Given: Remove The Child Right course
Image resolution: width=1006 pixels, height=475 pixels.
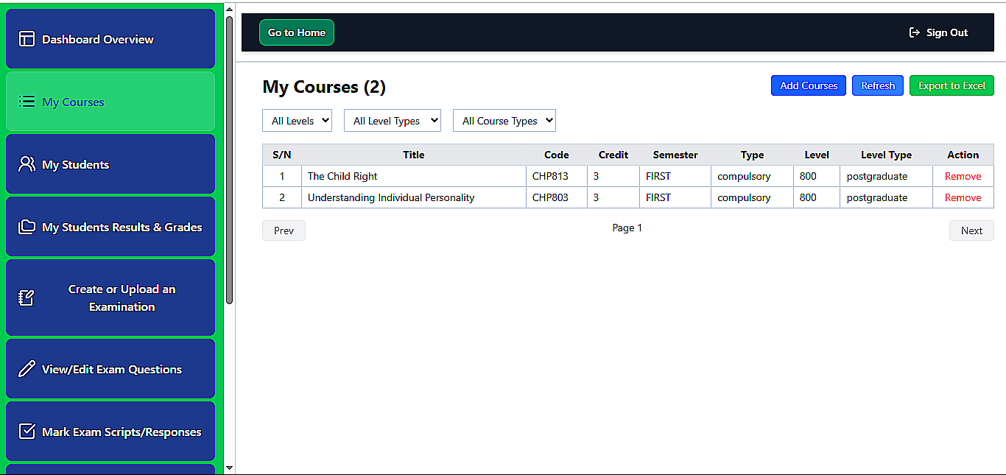Looking at the screenshot, I should [x=963, y=176].
